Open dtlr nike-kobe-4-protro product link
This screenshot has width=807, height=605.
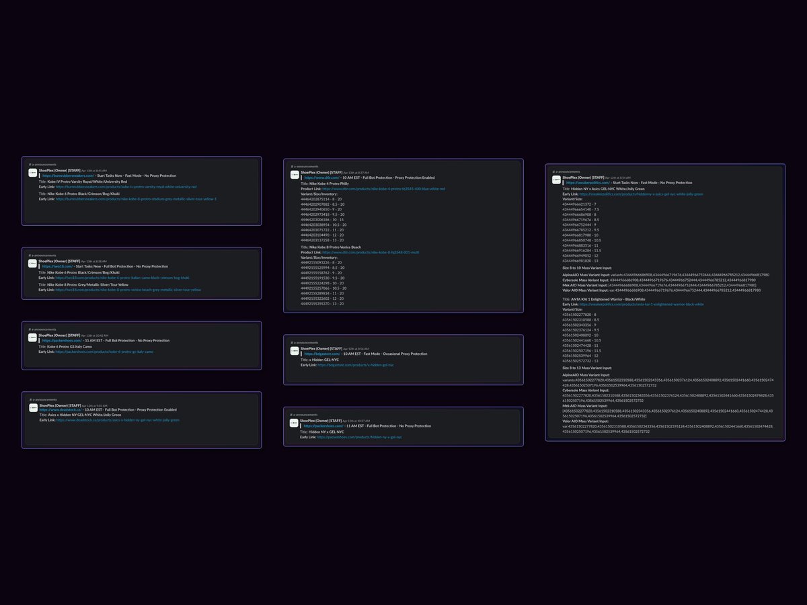383,189
